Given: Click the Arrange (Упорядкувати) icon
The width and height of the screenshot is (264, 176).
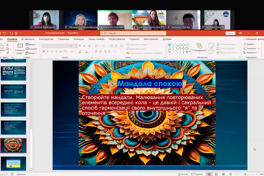Looking at the screenshot, I should (199, 45).
